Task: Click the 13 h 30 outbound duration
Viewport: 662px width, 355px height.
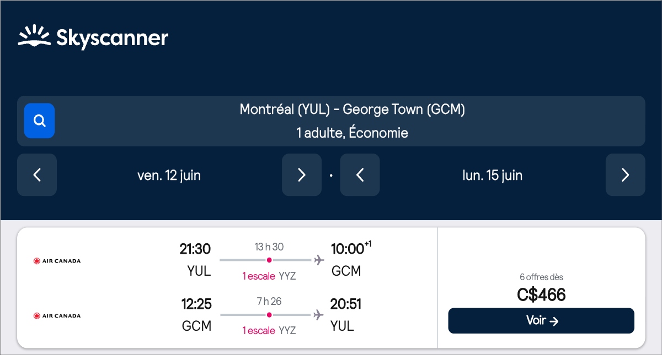Action: pyautogui.click(x=269, y=247)
